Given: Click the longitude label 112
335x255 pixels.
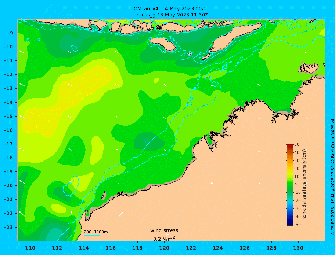Looking at the screenshot, I should 57,248.
